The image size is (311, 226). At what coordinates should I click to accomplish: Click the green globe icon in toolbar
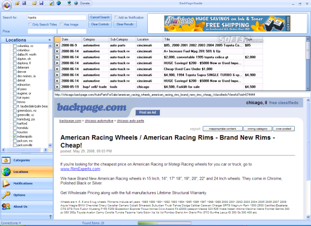tap(58, 3)
